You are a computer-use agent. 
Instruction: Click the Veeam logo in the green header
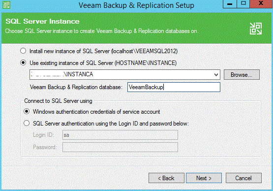coord(256,29)
